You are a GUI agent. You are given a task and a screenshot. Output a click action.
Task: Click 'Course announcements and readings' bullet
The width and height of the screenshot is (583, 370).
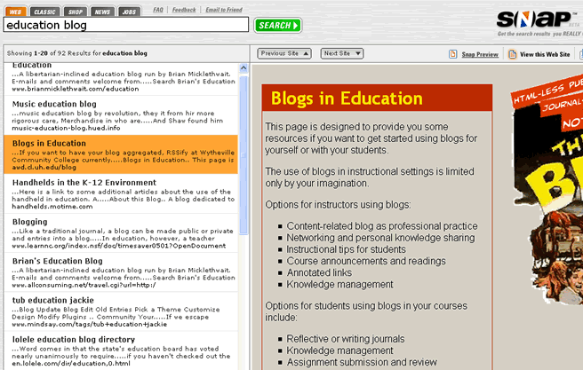[x=366, y=261]
